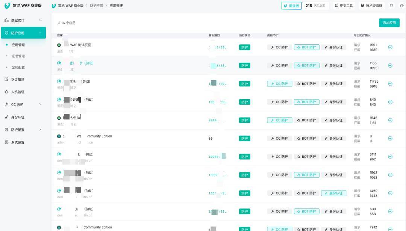The image size is (406, 231).
Task: Click the refresh icon at top right
Action: pyautogui.click(x=401, y=5)
